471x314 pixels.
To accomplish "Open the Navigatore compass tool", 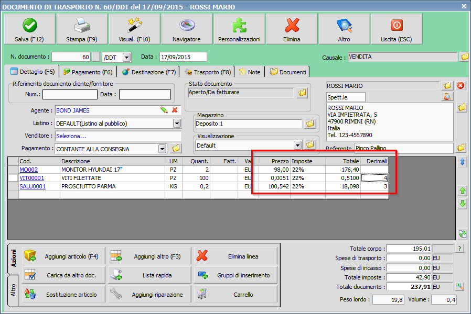I will [186, 29].
